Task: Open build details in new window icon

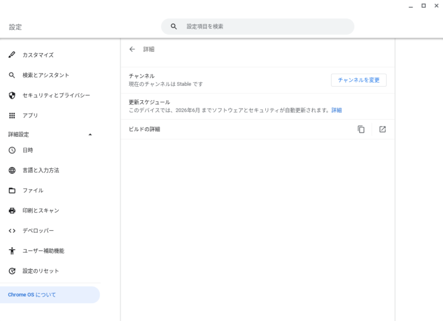Action: pyautogui.click(x=383, y=130)
